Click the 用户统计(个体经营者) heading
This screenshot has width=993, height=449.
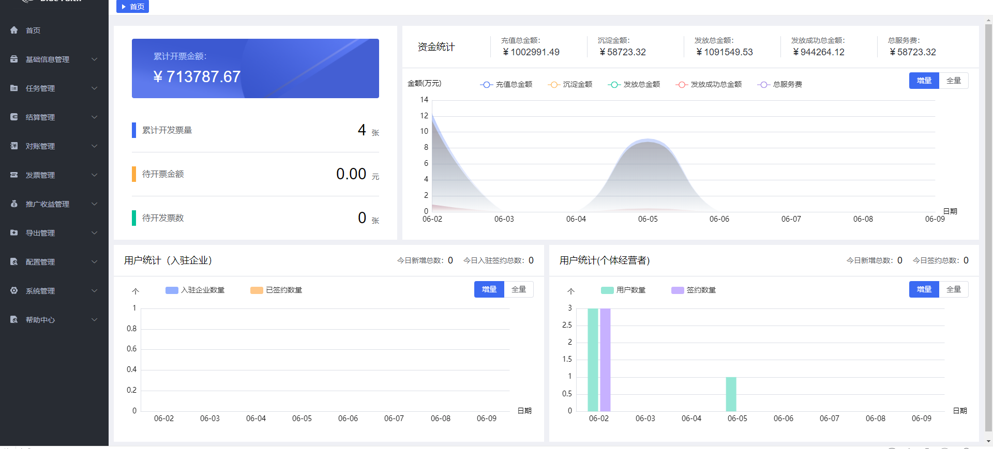pyautogui.click(x=605, y=260)
